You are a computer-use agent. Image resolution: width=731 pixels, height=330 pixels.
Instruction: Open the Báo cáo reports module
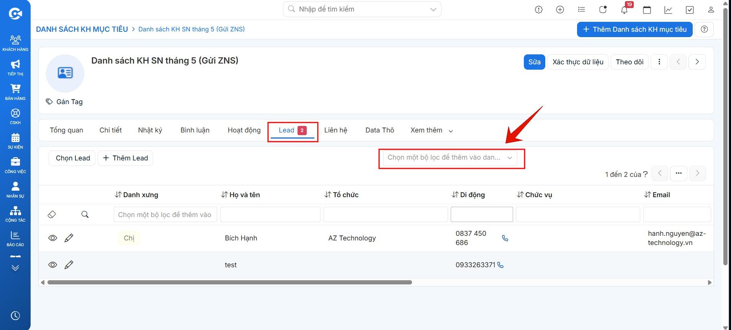pyautogui.click(x=15, y=239)
